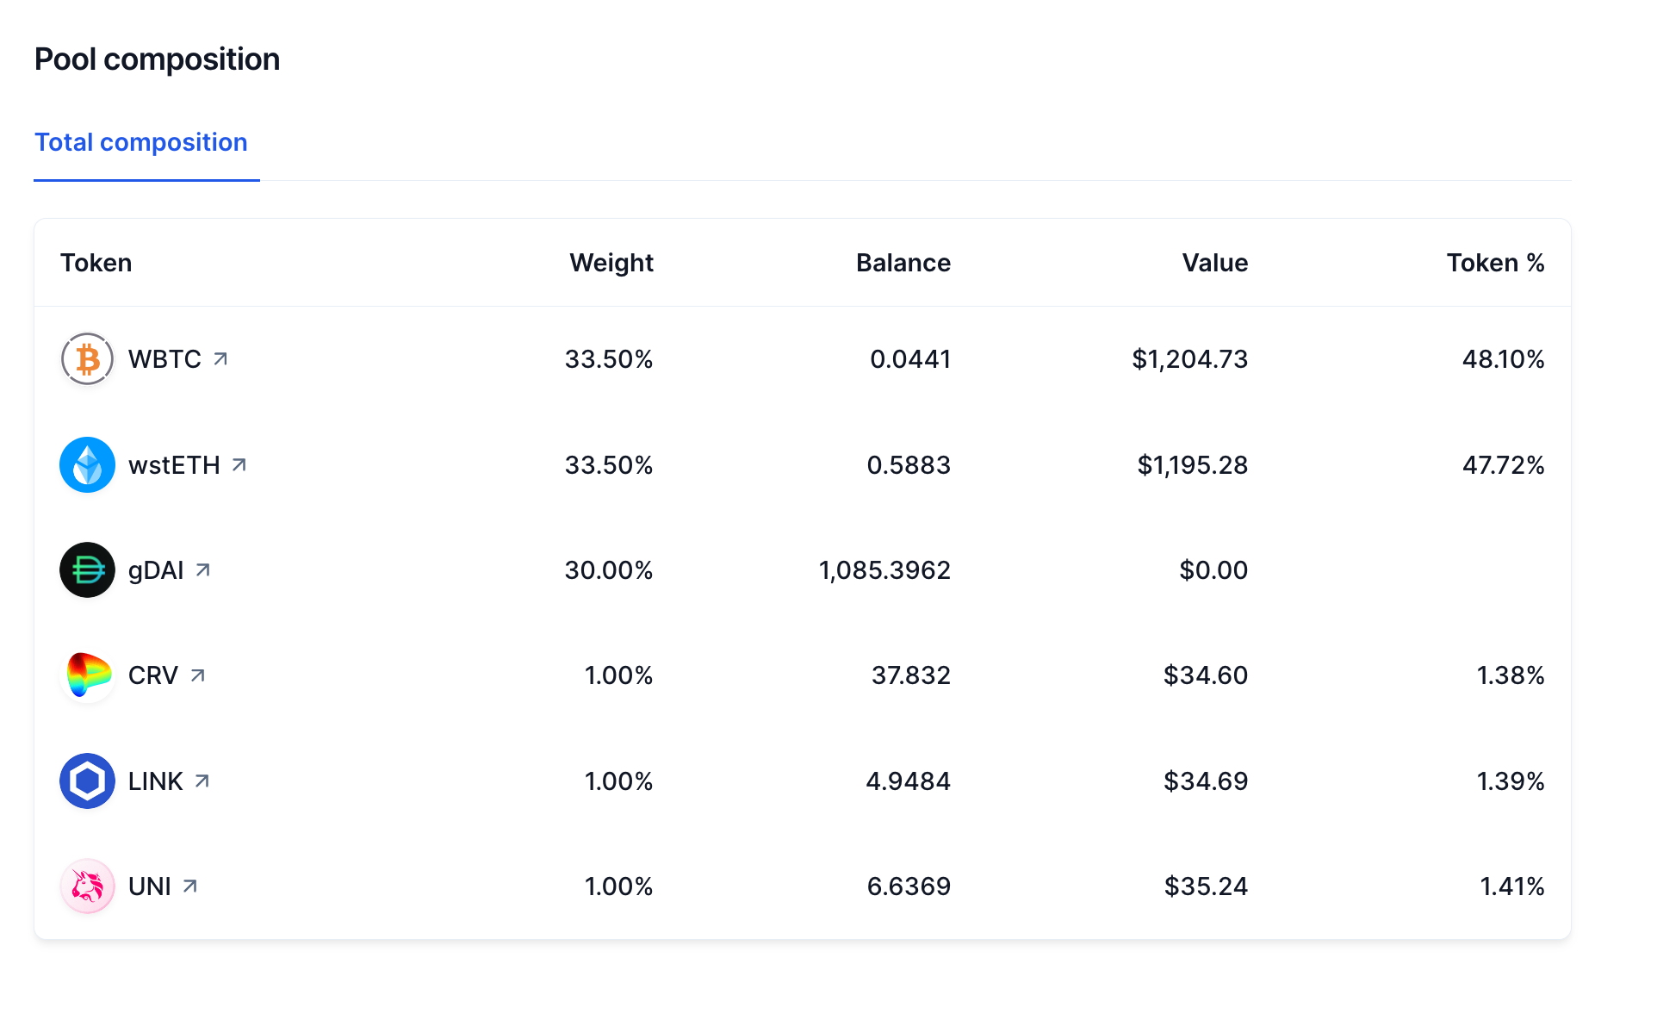The image size is (1657, 1020).
Task: Click the gDAI token name link
Action: coord(156,570)
